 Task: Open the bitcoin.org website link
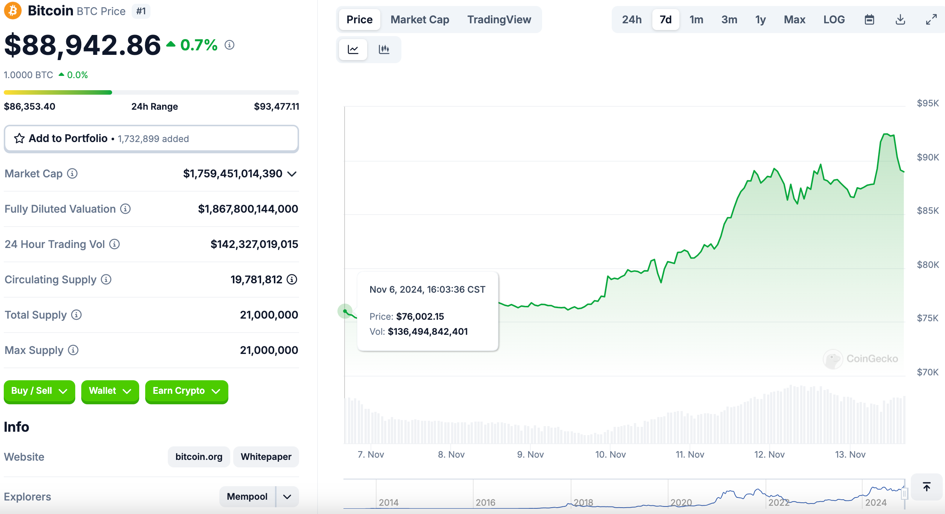199,457
